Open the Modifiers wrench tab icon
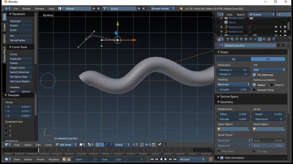Image resolution: width=293 pixels, height=164 pixels. pyautogui.click(x=255, y=39)
